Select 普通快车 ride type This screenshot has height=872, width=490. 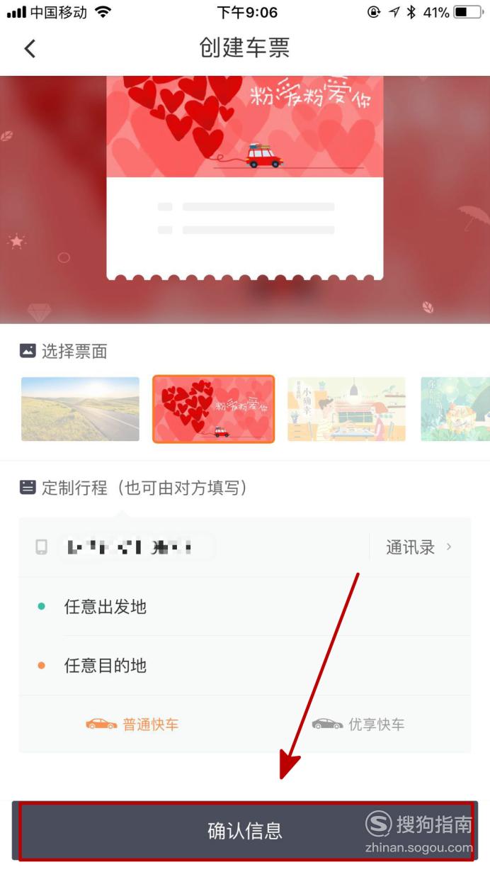click(132, 724)
